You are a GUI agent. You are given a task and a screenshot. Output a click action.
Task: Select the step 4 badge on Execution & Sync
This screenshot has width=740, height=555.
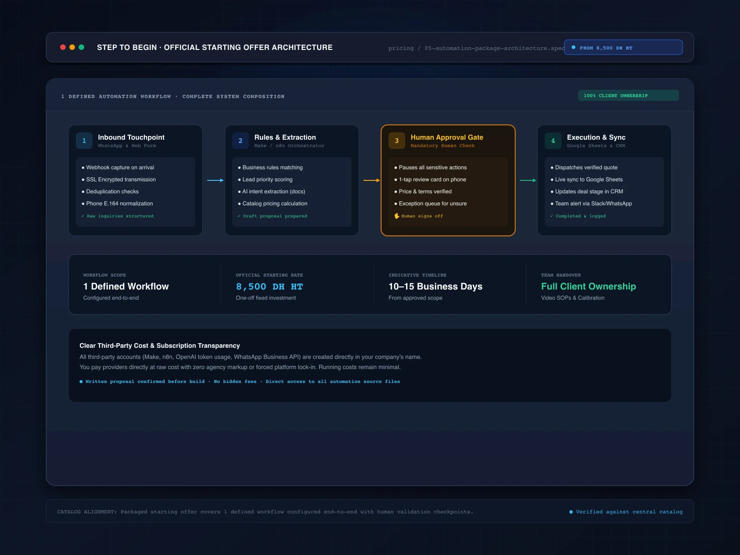[x=553, y=141]
